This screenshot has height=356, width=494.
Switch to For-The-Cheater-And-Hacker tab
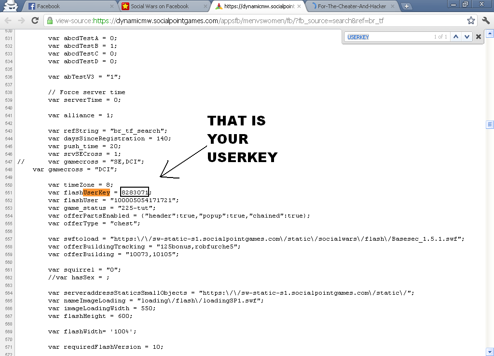(352, 6)
